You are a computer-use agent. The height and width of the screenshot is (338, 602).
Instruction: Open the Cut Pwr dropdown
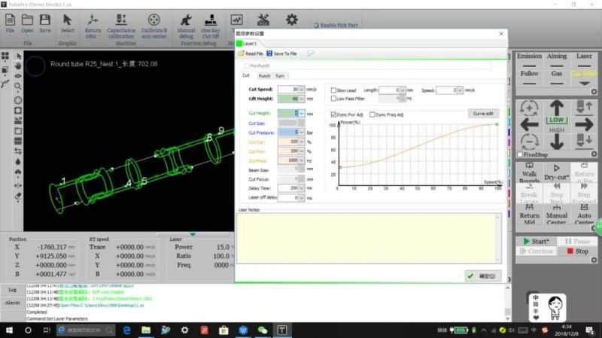click(x=302, y=151)
